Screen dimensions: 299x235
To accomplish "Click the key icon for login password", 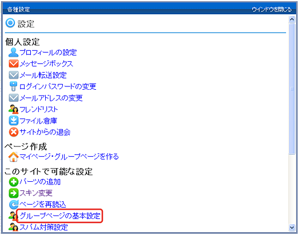I will [x=13, y=86].
